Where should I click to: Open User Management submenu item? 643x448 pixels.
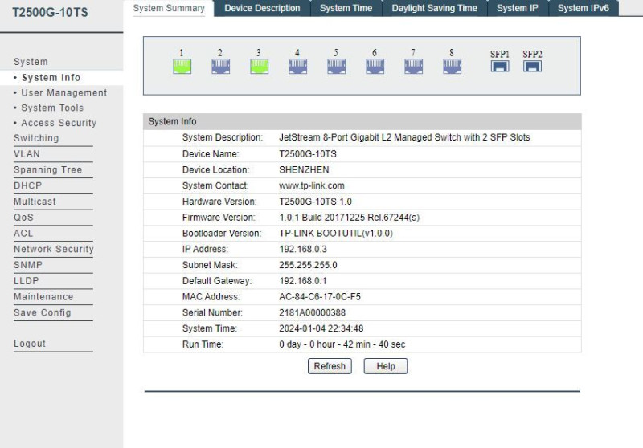64,93
